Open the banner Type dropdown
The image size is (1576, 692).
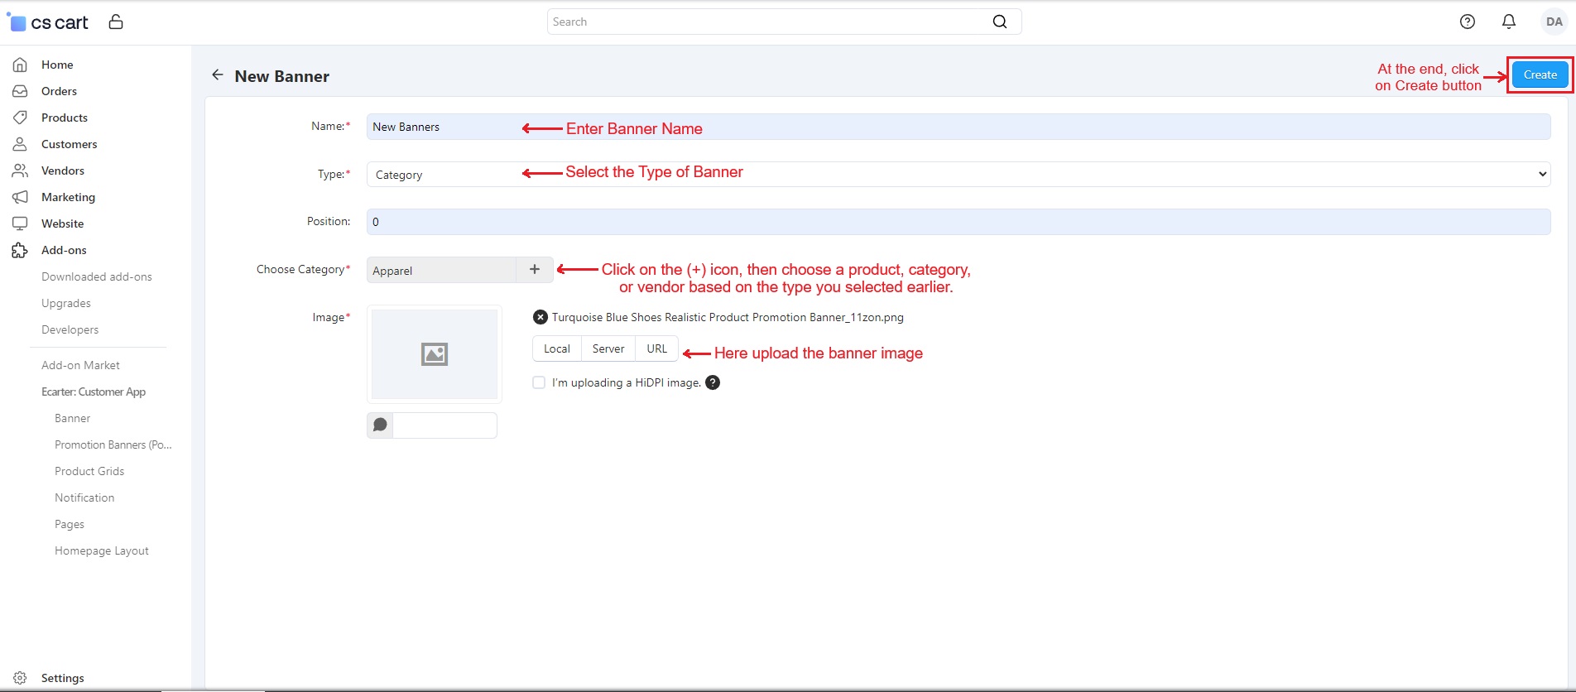(958, 175)
